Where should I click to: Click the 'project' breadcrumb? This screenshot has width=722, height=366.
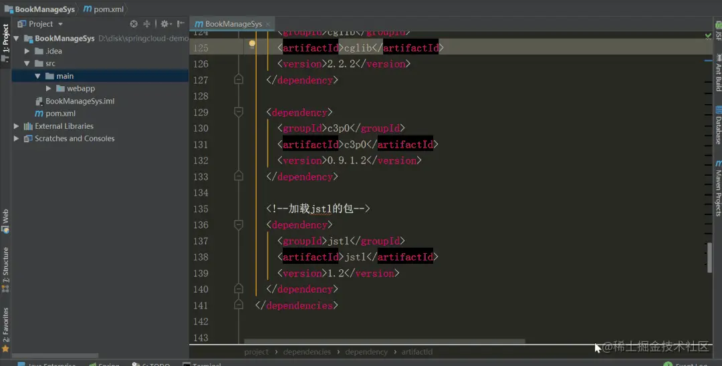(257, 352)
